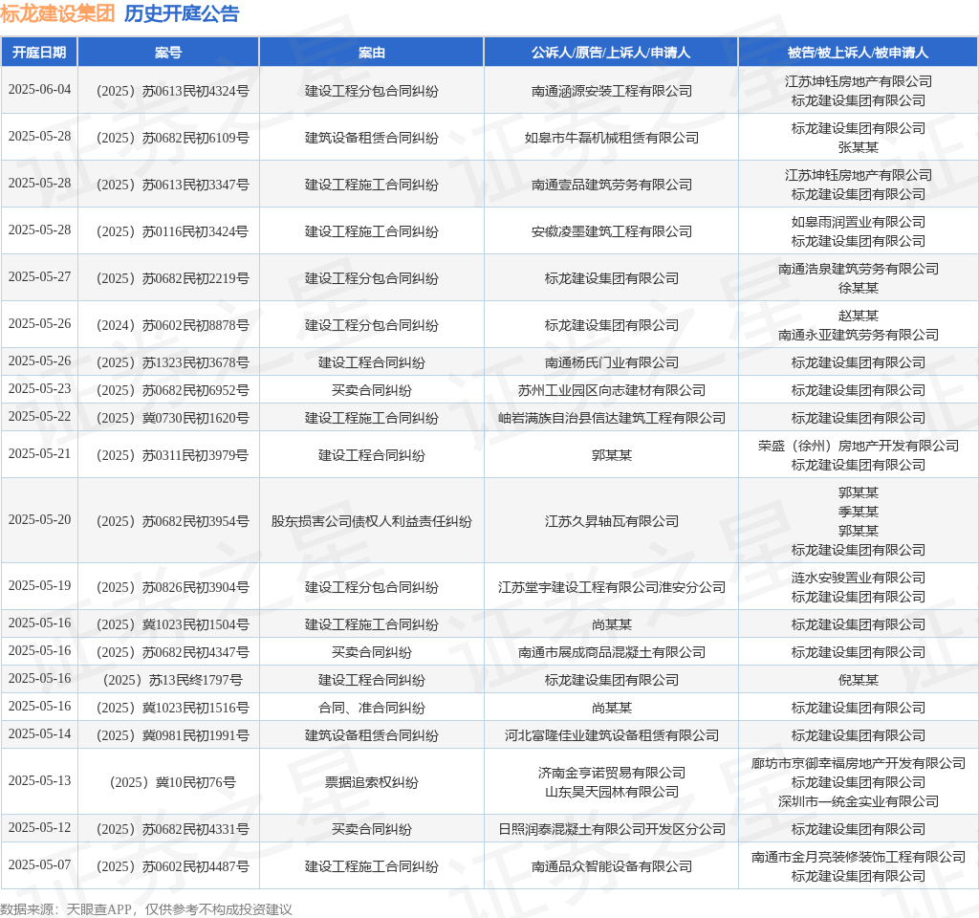Viewport: 979px width, 918px height.
Task: Click the date 2025-06-04
Action: (39, 89)
